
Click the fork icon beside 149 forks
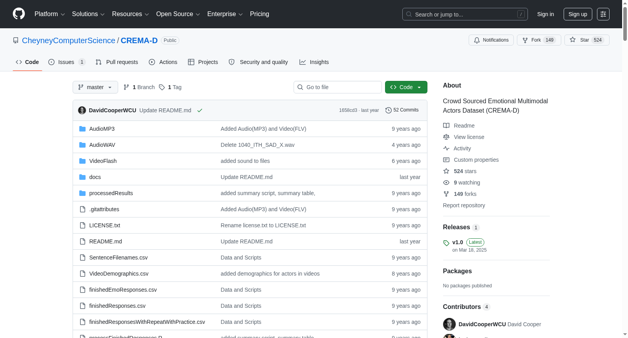point(446,194)
